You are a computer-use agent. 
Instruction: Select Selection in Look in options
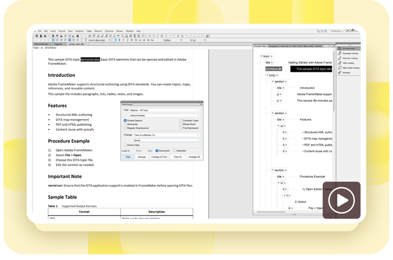point(174,150)
